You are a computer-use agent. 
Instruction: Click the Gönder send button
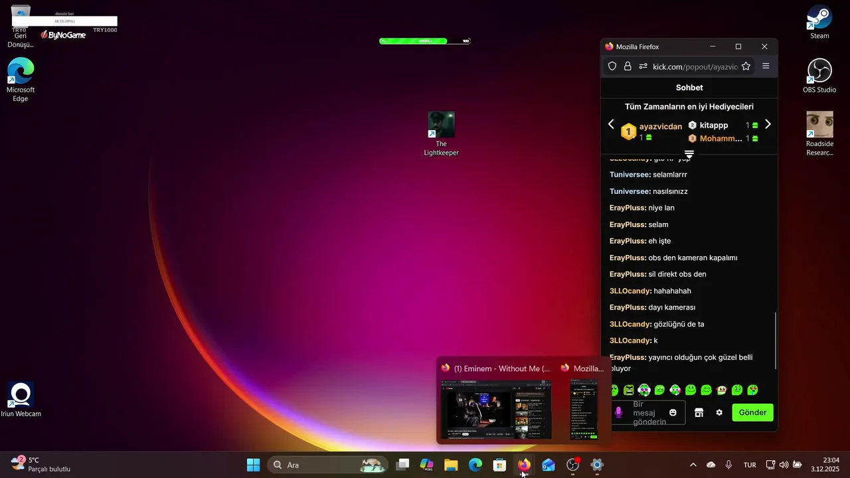coord(752,412)
